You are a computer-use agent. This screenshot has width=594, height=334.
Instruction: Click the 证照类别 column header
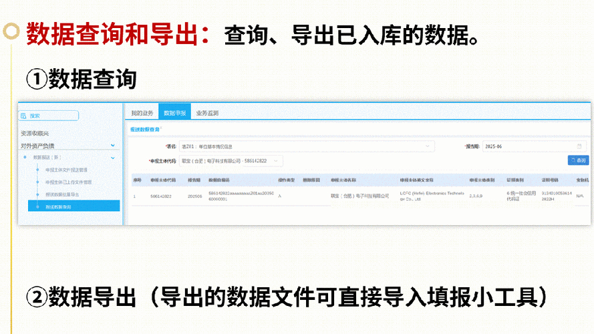point(515,180)
